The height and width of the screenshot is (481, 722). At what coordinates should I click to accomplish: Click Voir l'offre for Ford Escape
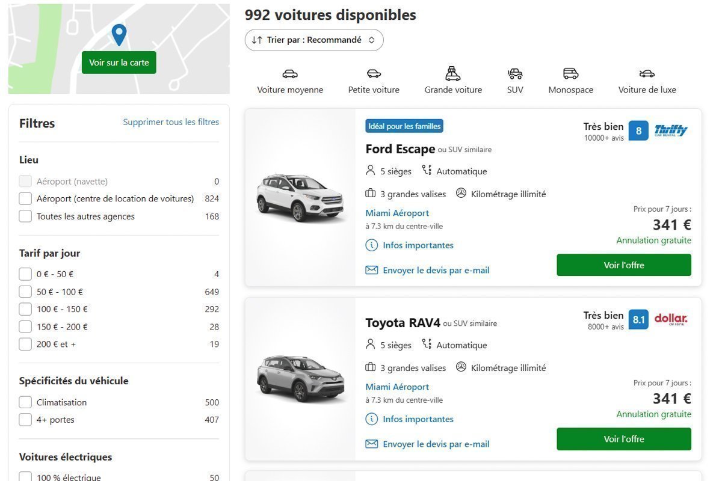tap(623, 265)
